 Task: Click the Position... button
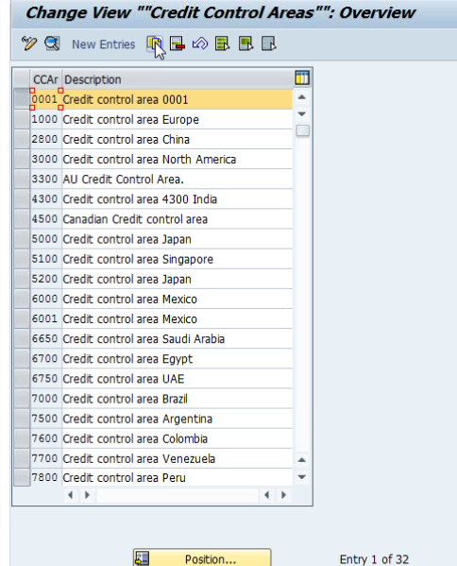(x=202, y=558)
